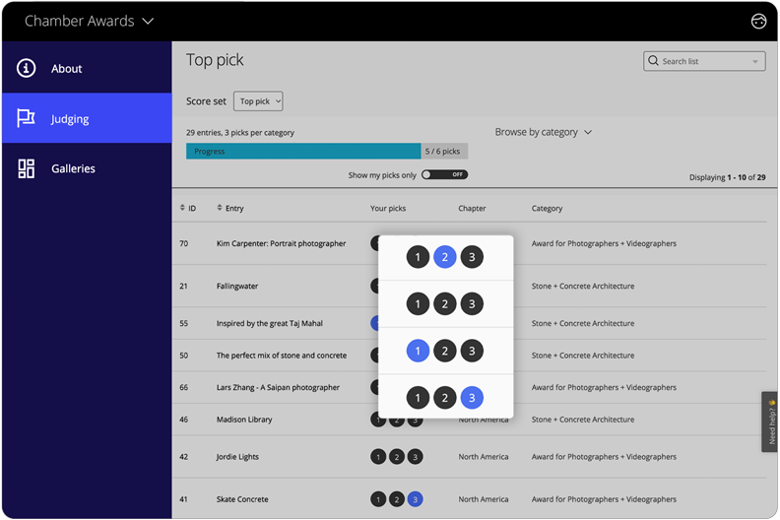This screenshot has height=520, width=780.
Task: Click the Galleries grid icon
Action: [x=26, y=168]
